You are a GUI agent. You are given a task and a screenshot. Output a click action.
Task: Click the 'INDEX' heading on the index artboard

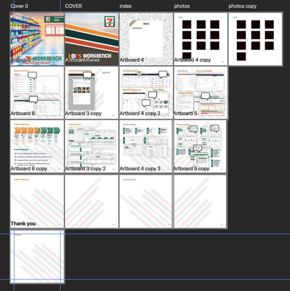(146, 24)
